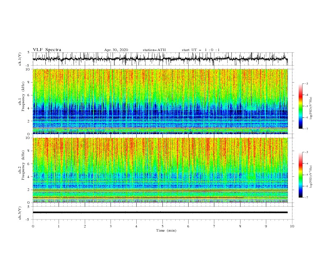The height and width of the screenshot is (254, 329).
Task: Click the "ch.2 Frequency (kHz)" axis label
Action: tap(22, 165)
